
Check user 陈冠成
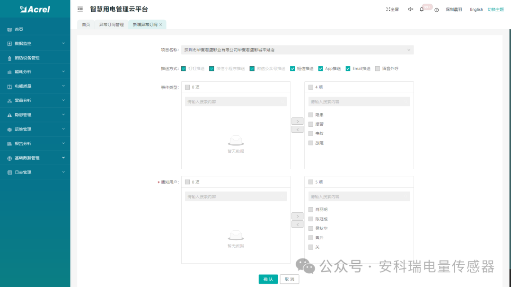coord(310,219)
